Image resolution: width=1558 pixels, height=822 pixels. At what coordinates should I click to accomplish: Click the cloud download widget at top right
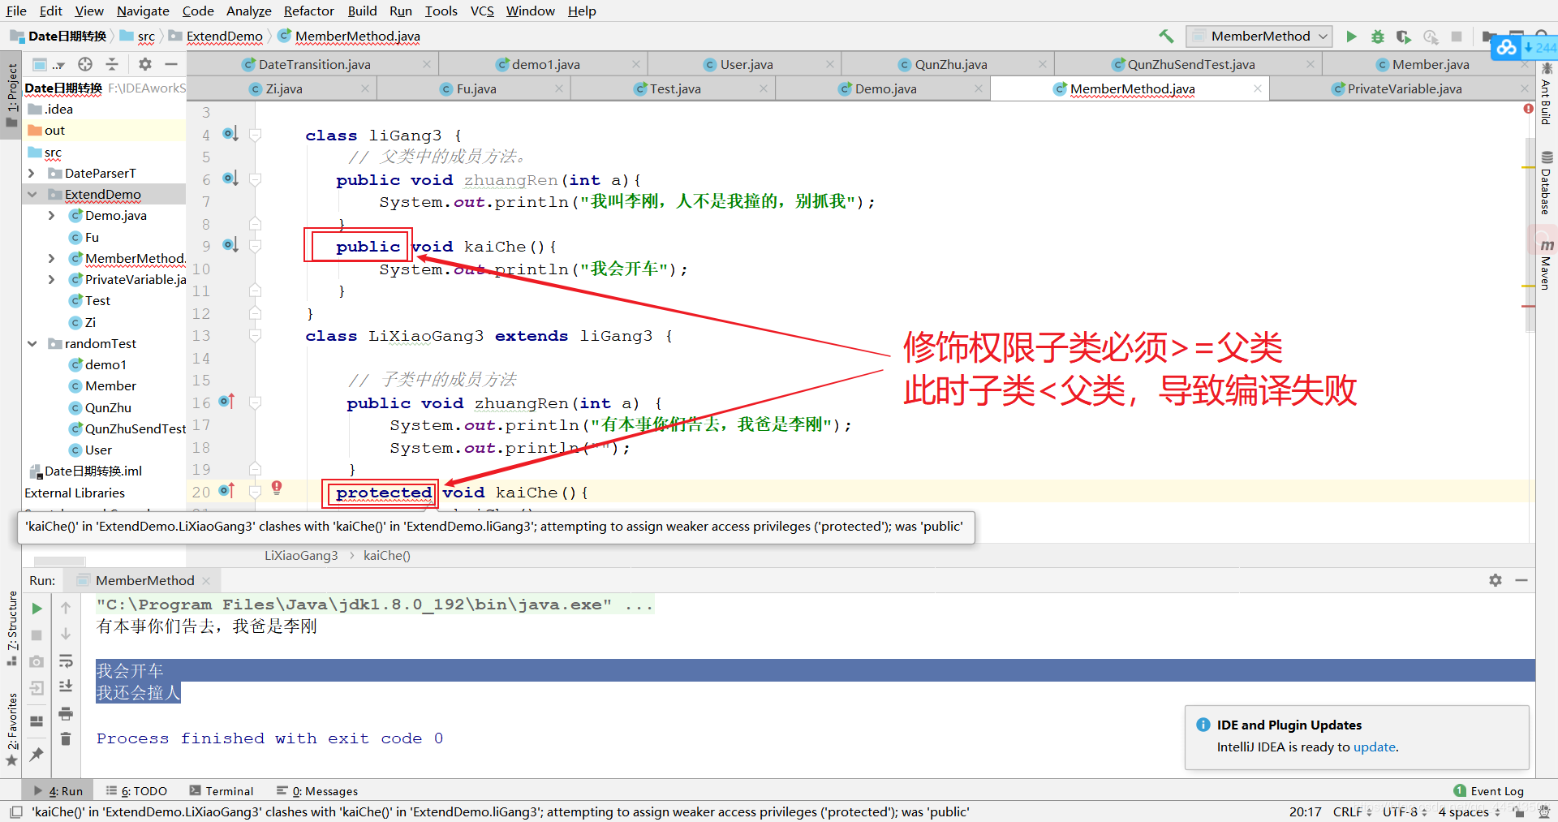click(1523, 47)
